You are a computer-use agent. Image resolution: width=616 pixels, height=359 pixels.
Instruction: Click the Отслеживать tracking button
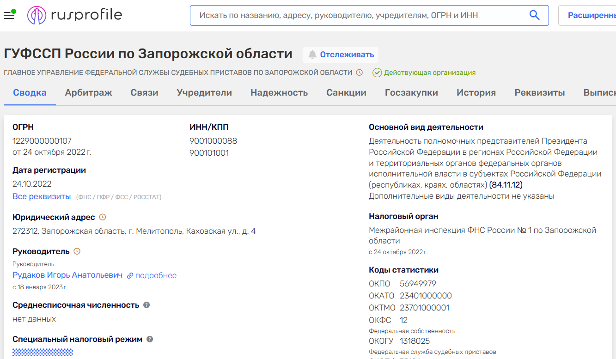(x=341, y=55)
